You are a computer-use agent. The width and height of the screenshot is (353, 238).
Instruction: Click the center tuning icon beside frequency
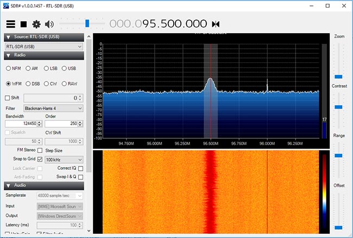[x=216, y=24]
